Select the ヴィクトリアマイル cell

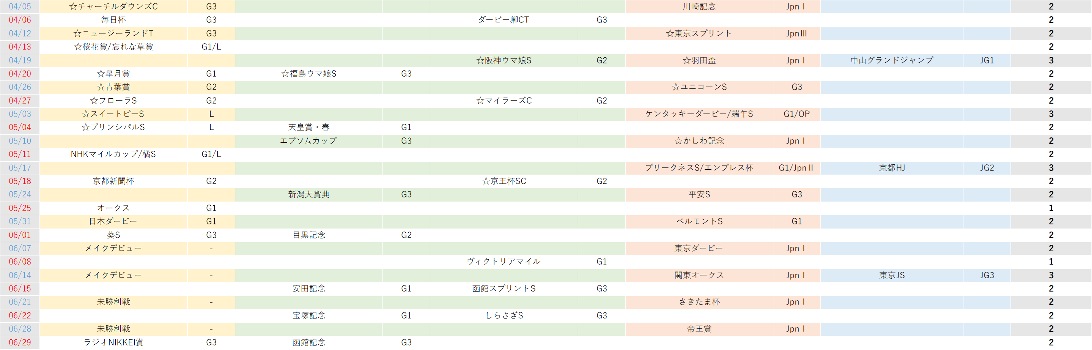click(504, 261)
